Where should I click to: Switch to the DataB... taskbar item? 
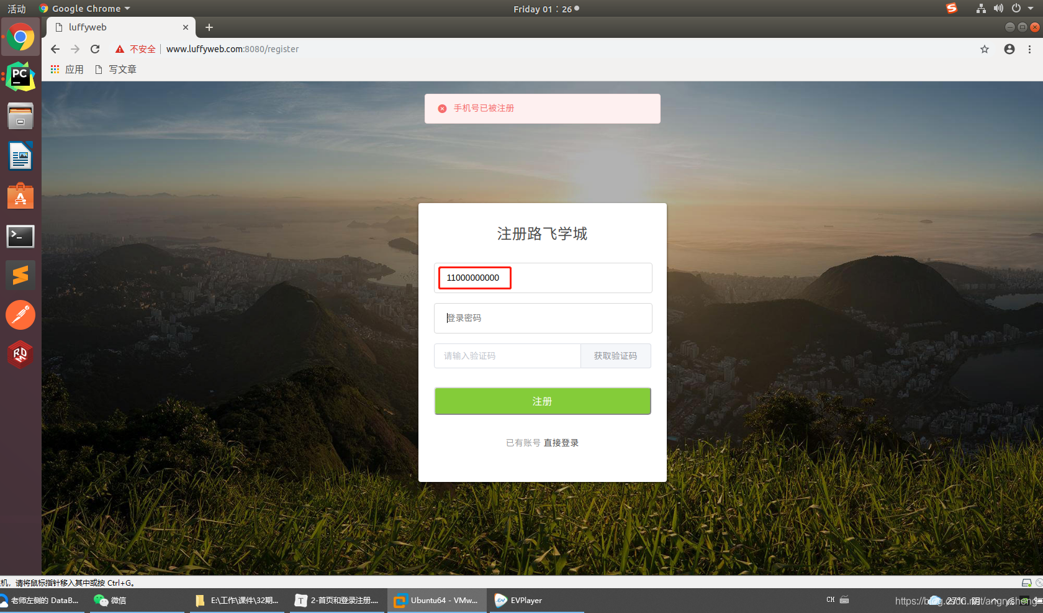coord(41,601)
